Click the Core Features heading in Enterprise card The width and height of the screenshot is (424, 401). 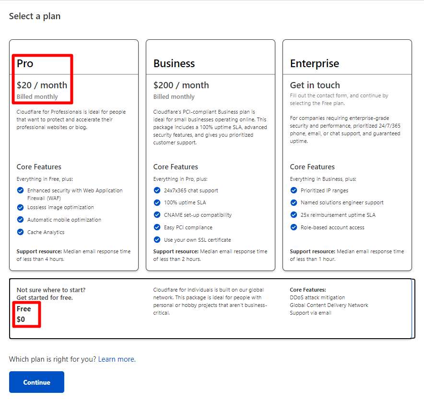pyautogui.click(x=312, y=167)
